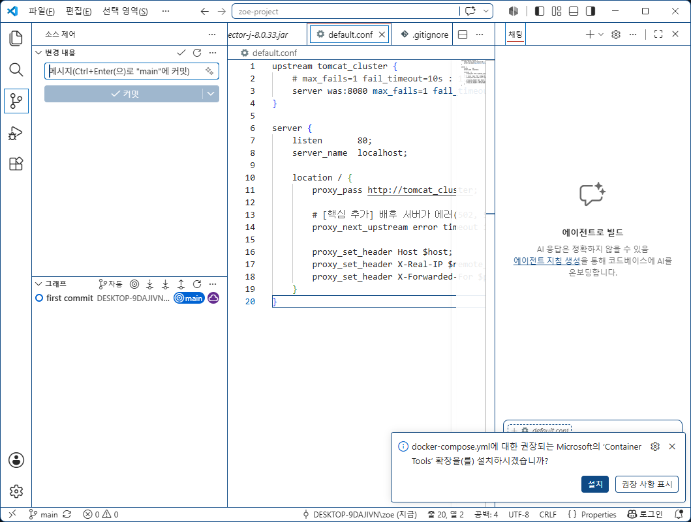
Task: Open the 에이전트 지침 생성 link
Action: (546, 261)
